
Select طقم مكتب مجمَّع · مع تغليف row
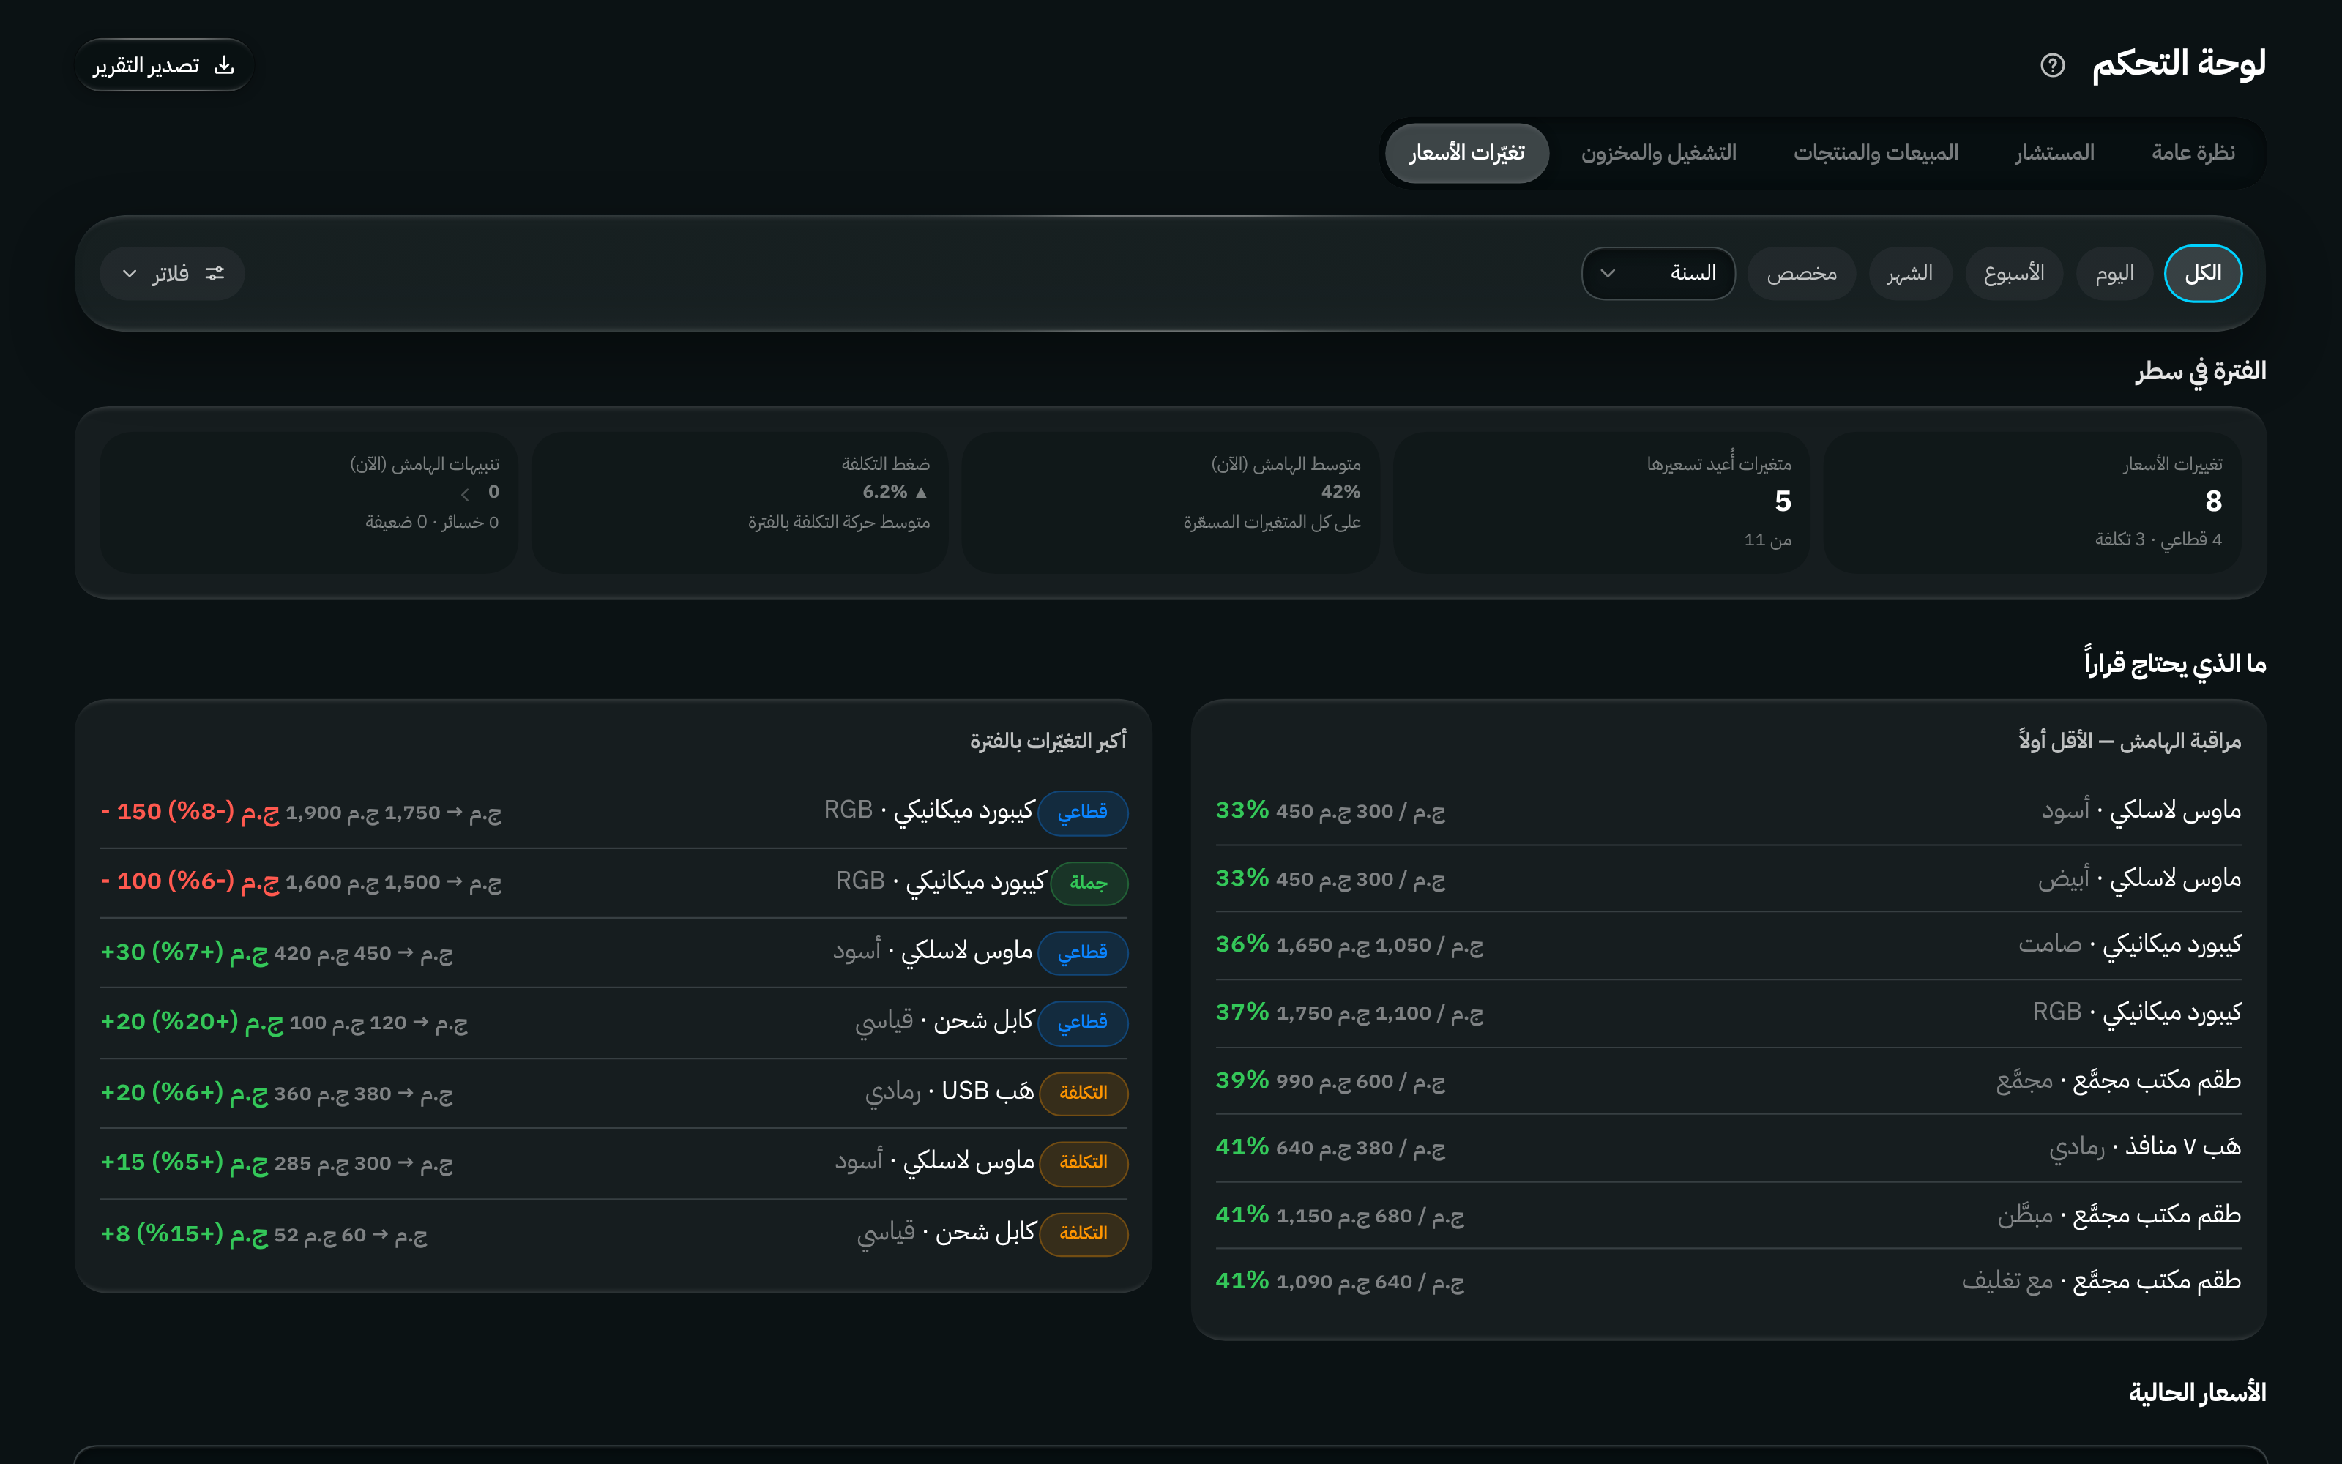point(1728,1281)
